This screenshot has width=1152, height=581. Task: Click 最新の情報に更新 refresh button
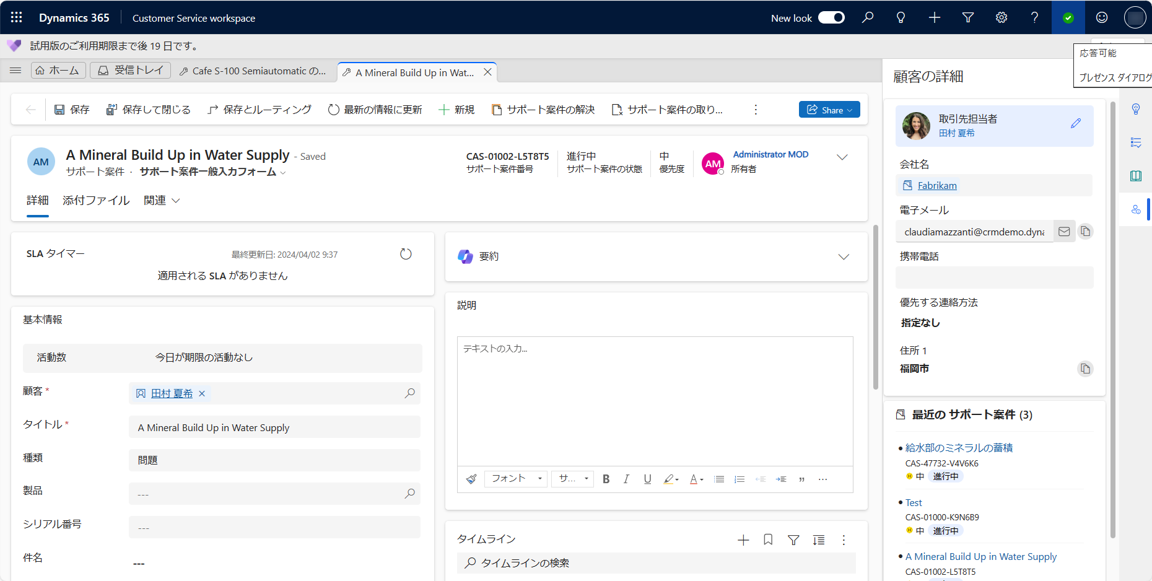pos(375,110)
